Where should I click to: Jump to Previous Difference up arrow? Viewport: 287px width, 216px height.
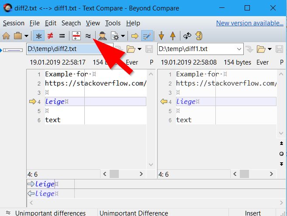pyautogui.click(x=173, y=36)
